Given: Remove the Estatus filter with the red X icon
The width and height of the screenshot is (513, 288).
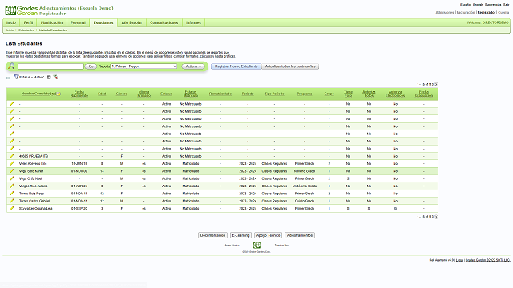Looking at the screenshot, I should point(55,78).
